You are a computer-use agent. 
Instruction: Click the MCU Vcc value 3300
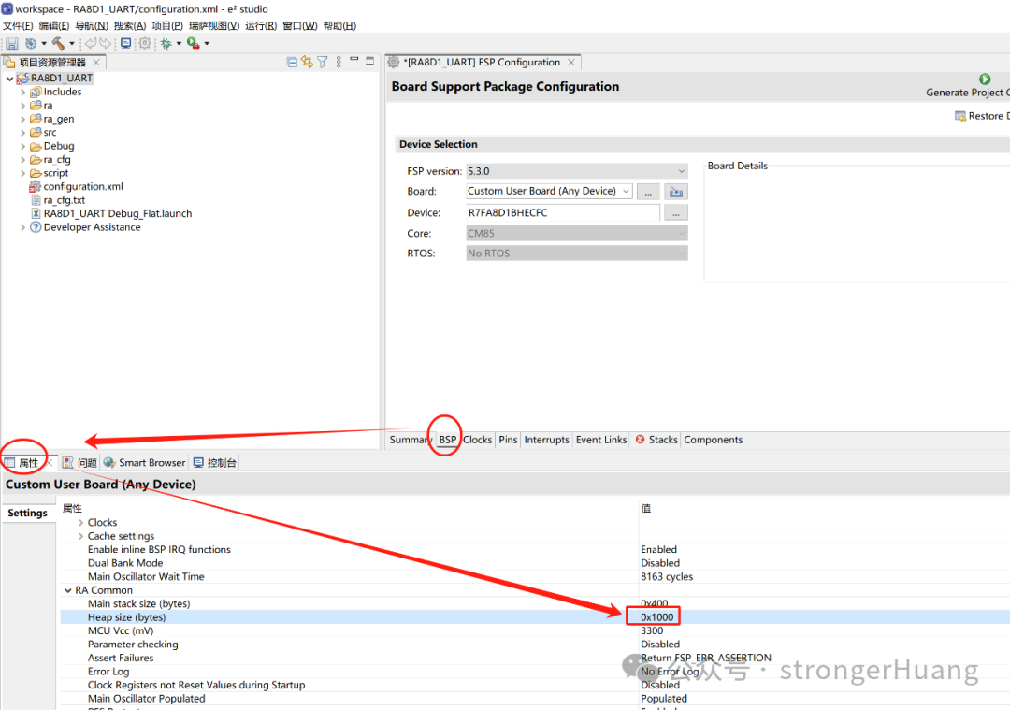pyautogui.click(x=652, y=630)
